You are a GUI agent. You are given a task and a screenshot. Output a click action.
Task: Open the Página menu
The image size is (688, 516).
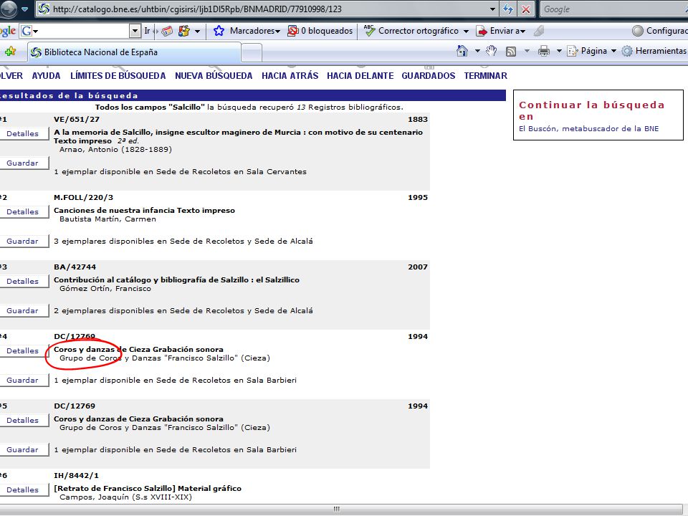coord(591,51)
